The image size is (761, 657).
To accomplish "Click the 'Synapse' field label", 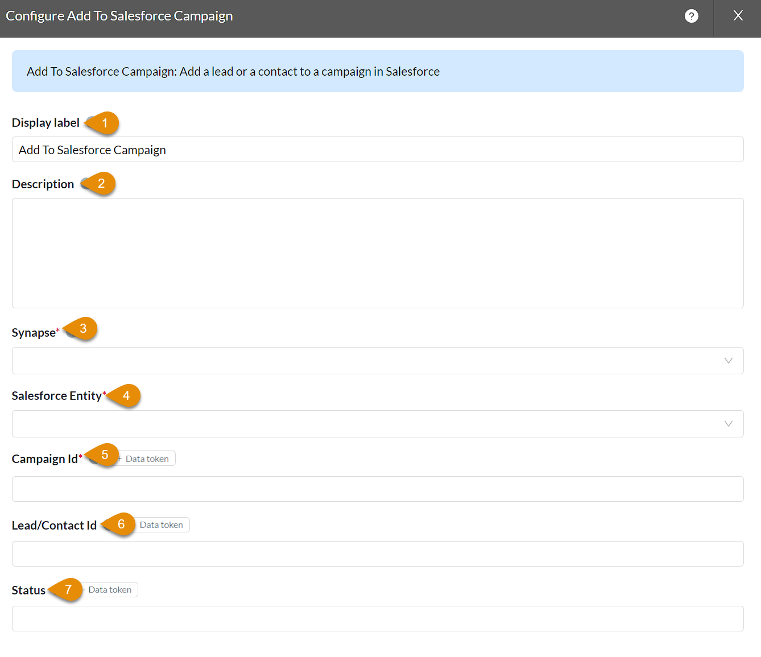I will 34,333.
